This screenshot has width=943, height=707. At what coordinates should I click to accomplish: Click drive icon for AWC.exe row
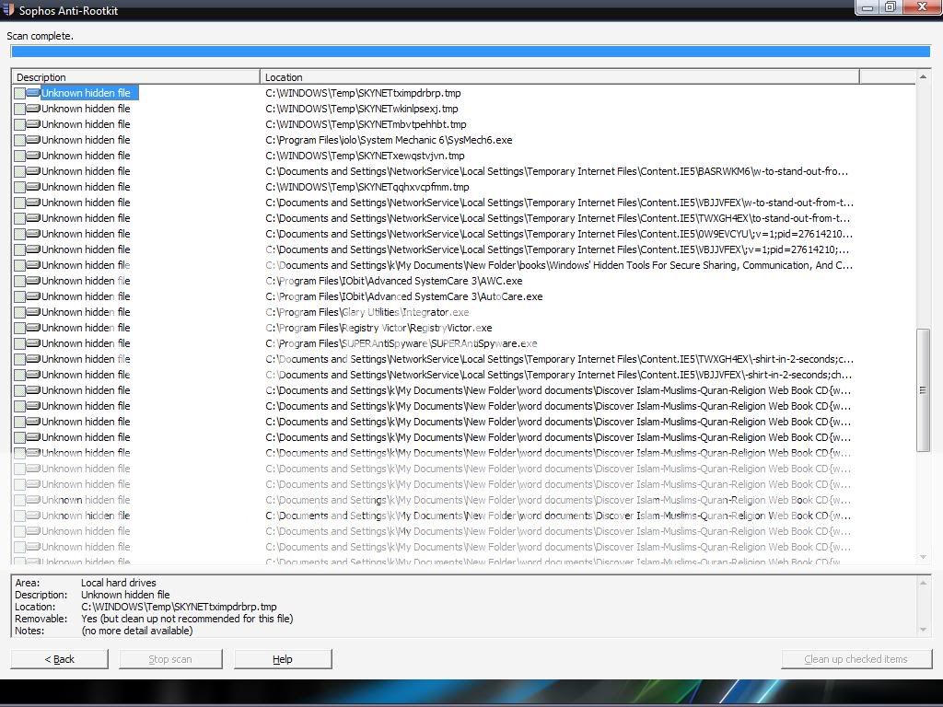[33, 280]
